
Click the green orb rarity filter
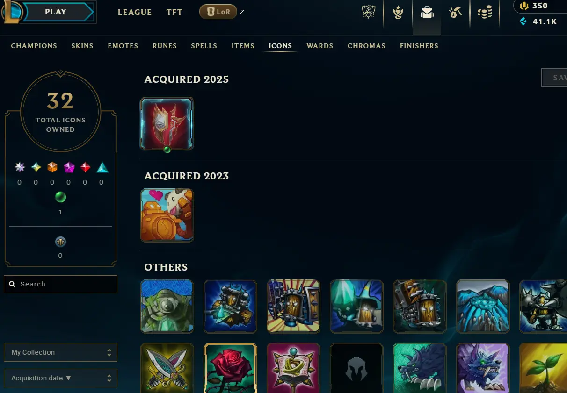[60, 197]
